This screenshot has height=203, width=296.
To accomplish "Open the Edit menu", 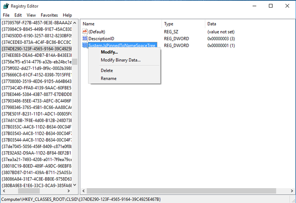I will click(18, 15).
